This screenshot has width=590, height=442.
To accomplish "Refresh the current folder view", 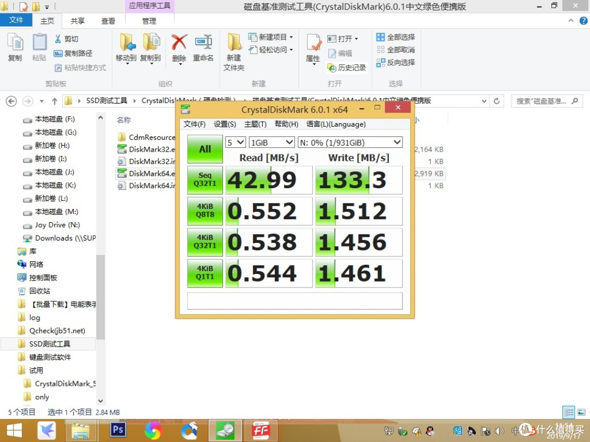I will click(497, 101).
